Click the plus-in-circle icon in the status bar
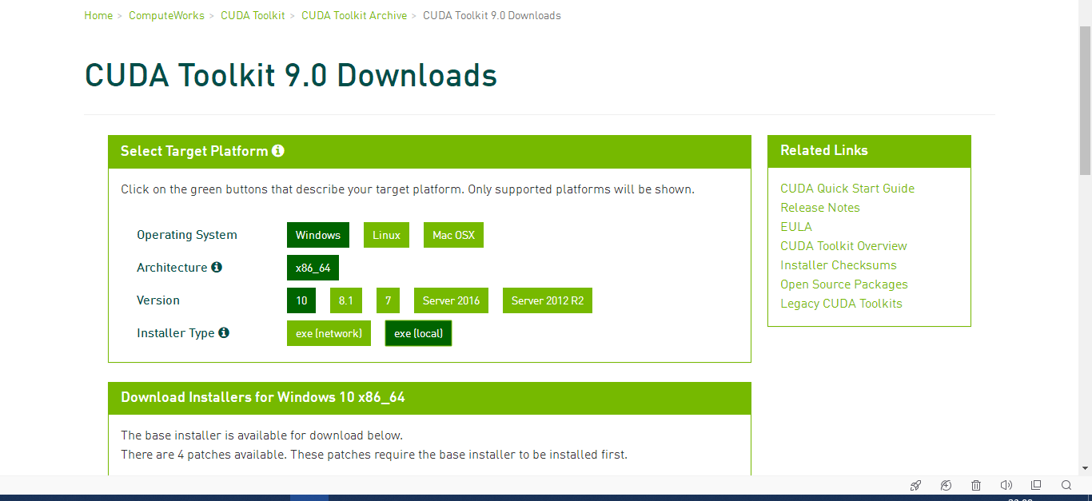The width and height of the screenshot is (1092, 501). (946, 485)
